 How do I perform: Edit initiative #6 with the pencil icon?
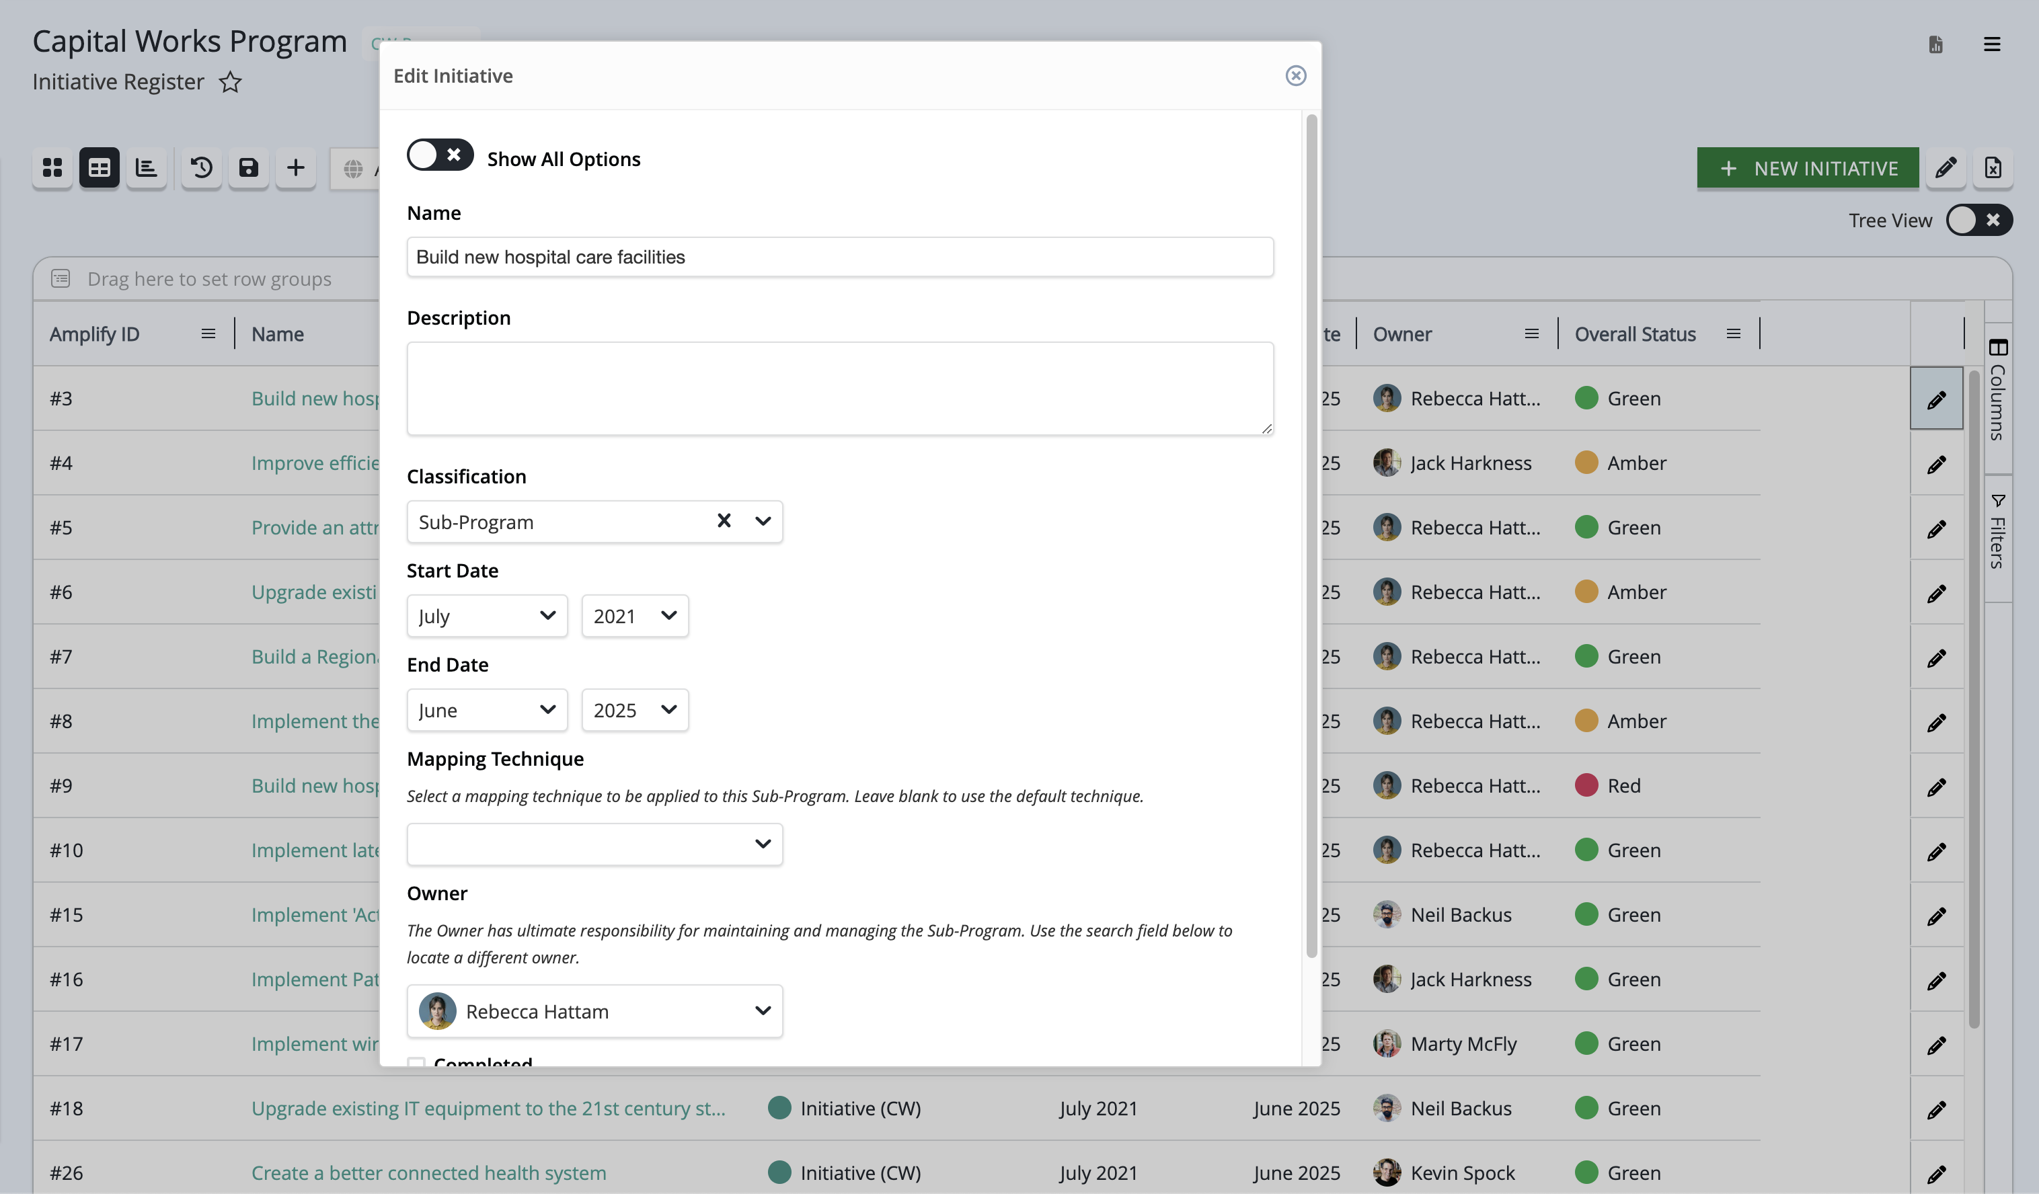(x=1936, y=593)
